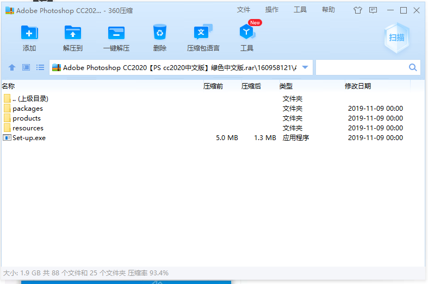Click the 扫描 scan hexagon button
Image resolution: width=428 pixels, height=284 pixels.
point(397,37)
